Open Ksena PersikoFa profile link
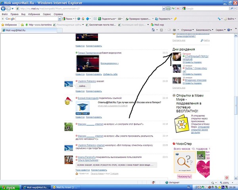 pyautogui.click(x=86, y=157)
